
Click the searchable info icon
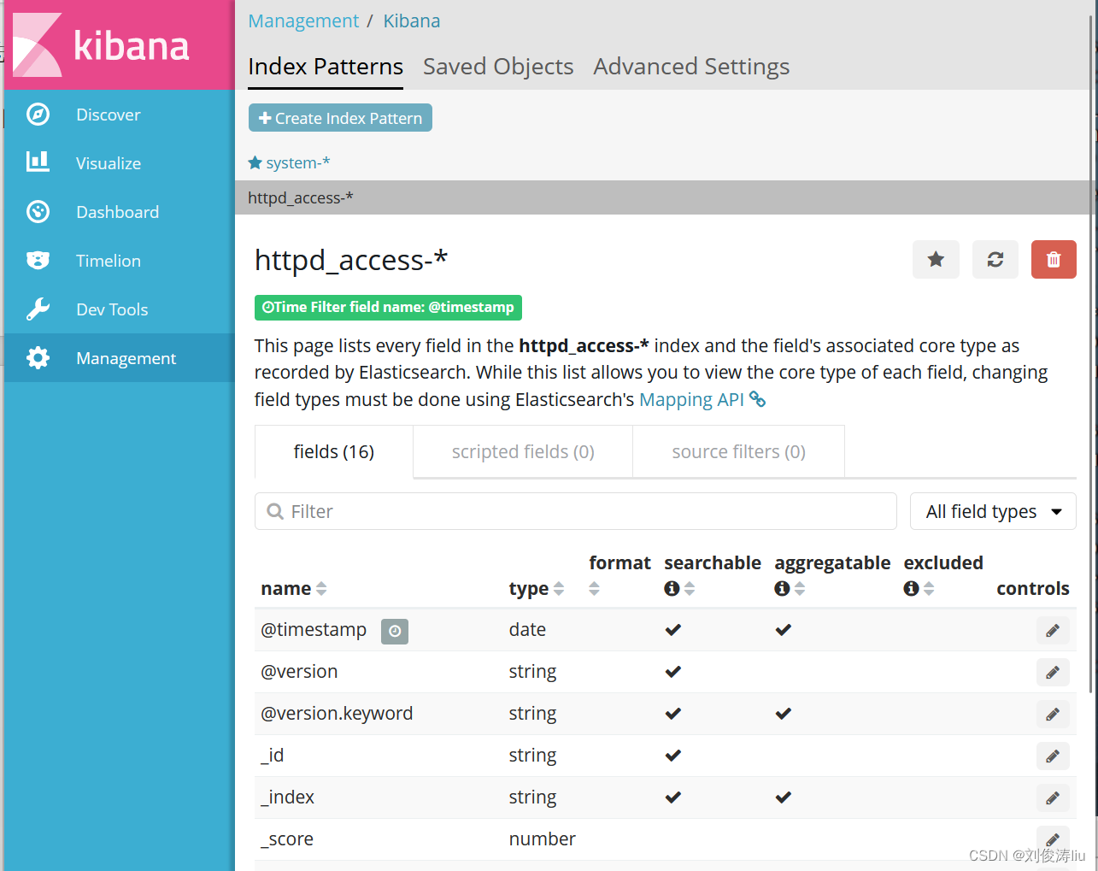pyautogui.click(x=672, y=588)
